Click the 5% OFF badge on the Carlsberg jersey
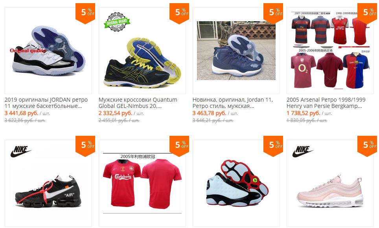The width and height of the screenshot is (379, 228). [179, 146]
